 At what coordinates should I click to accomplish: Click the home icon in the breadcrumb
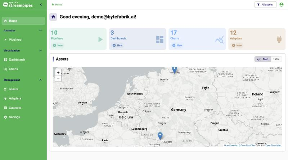pyautogui.click(x=53, y=4)
